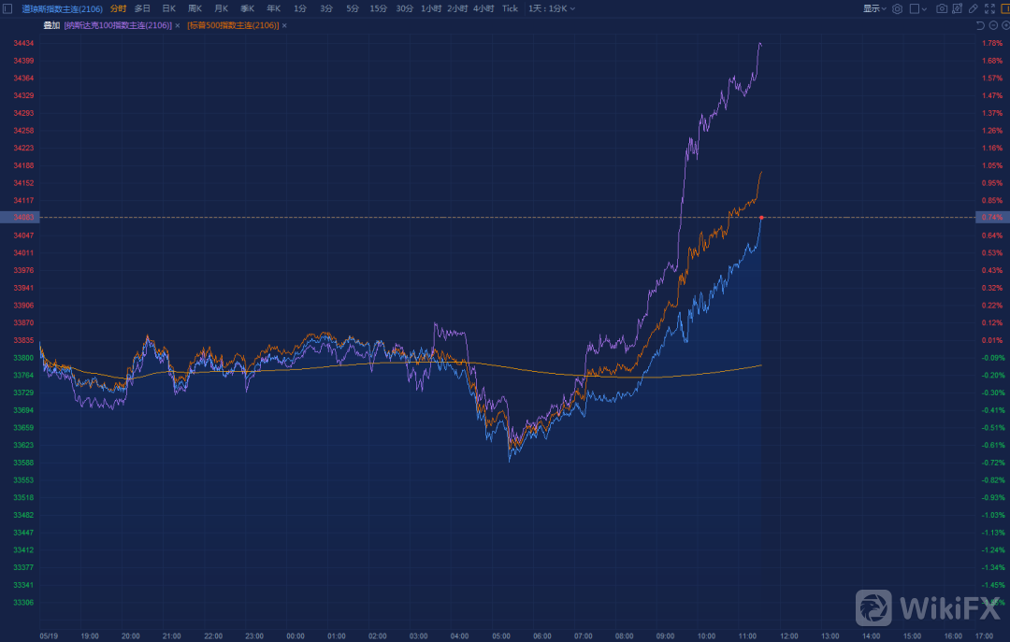
Task: Toggle the left panel icon at top-left
Action: [x=7, y=8]
